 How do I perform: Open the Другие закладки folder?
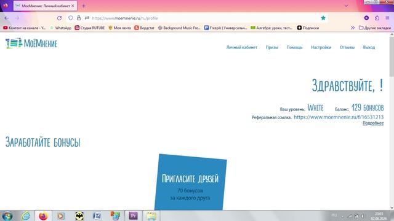coord(375,28)
